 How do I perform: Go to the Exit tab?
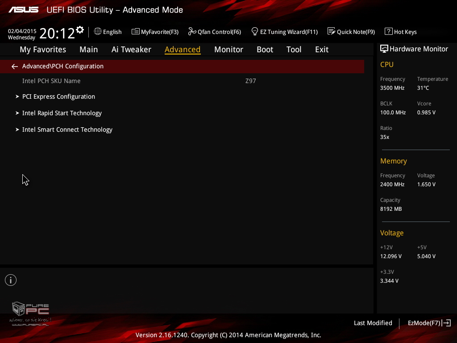click(322, 50)
